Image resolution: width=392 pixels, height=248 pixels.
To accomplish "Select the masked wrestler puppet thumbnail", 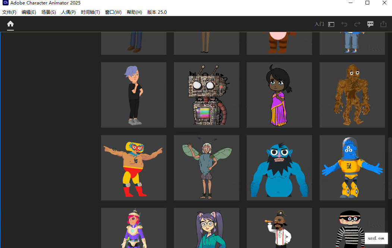I will tap(134, 168).
